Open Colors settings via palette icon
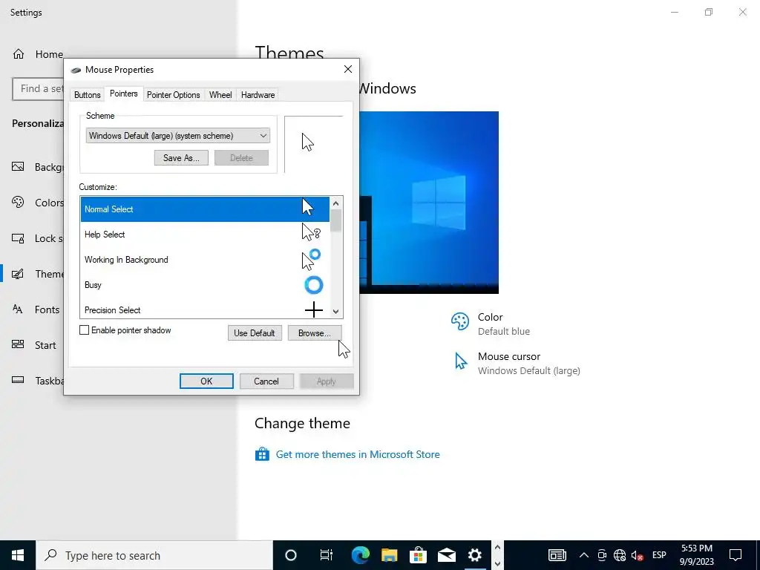Screen dimensions: 760x570 18,202
